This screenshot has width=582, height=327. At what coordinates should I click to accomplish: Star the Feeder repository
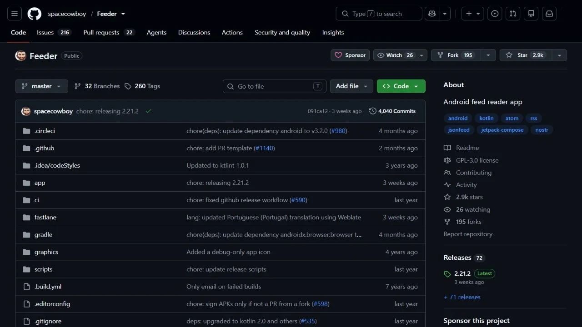point(526,55)
